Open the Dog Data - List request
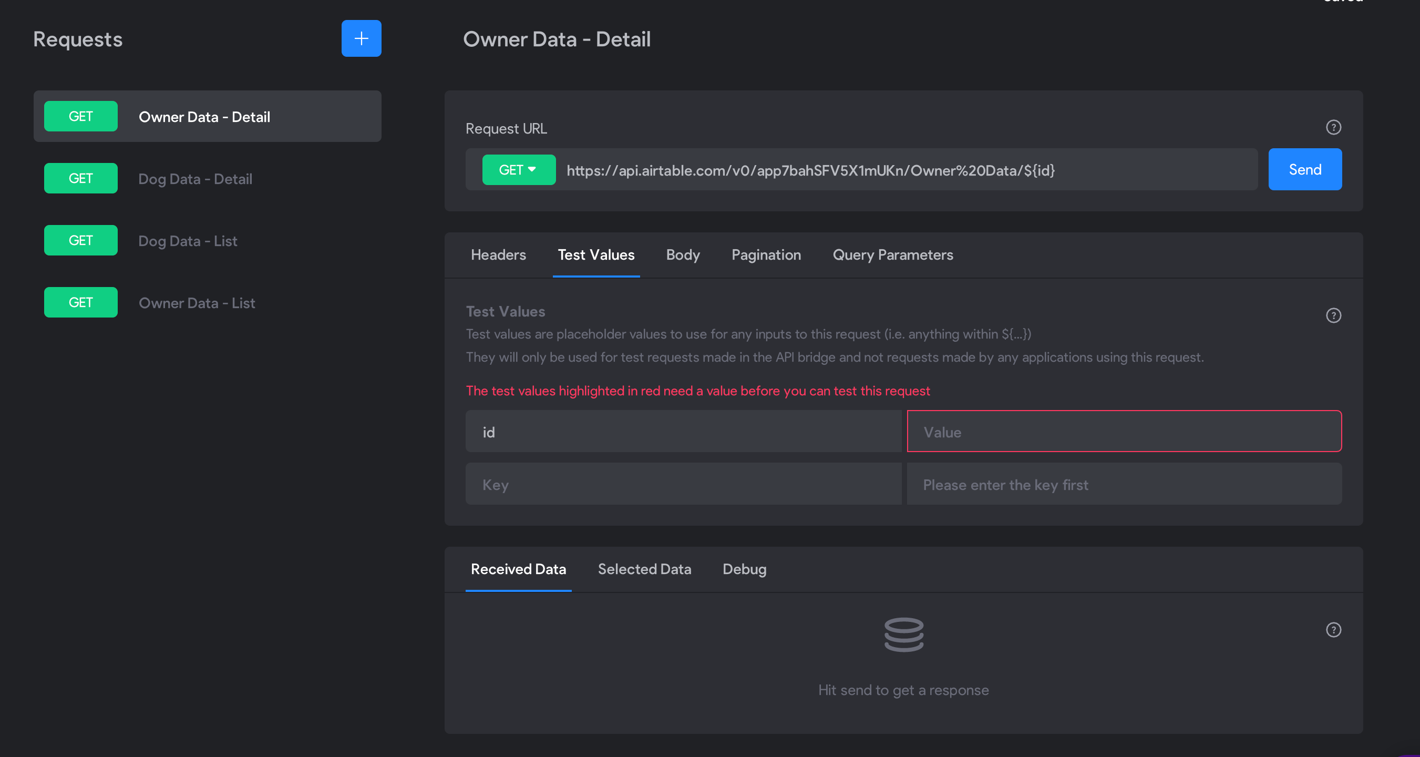This screenshot has height=757, width=1420. pos(207,240)
